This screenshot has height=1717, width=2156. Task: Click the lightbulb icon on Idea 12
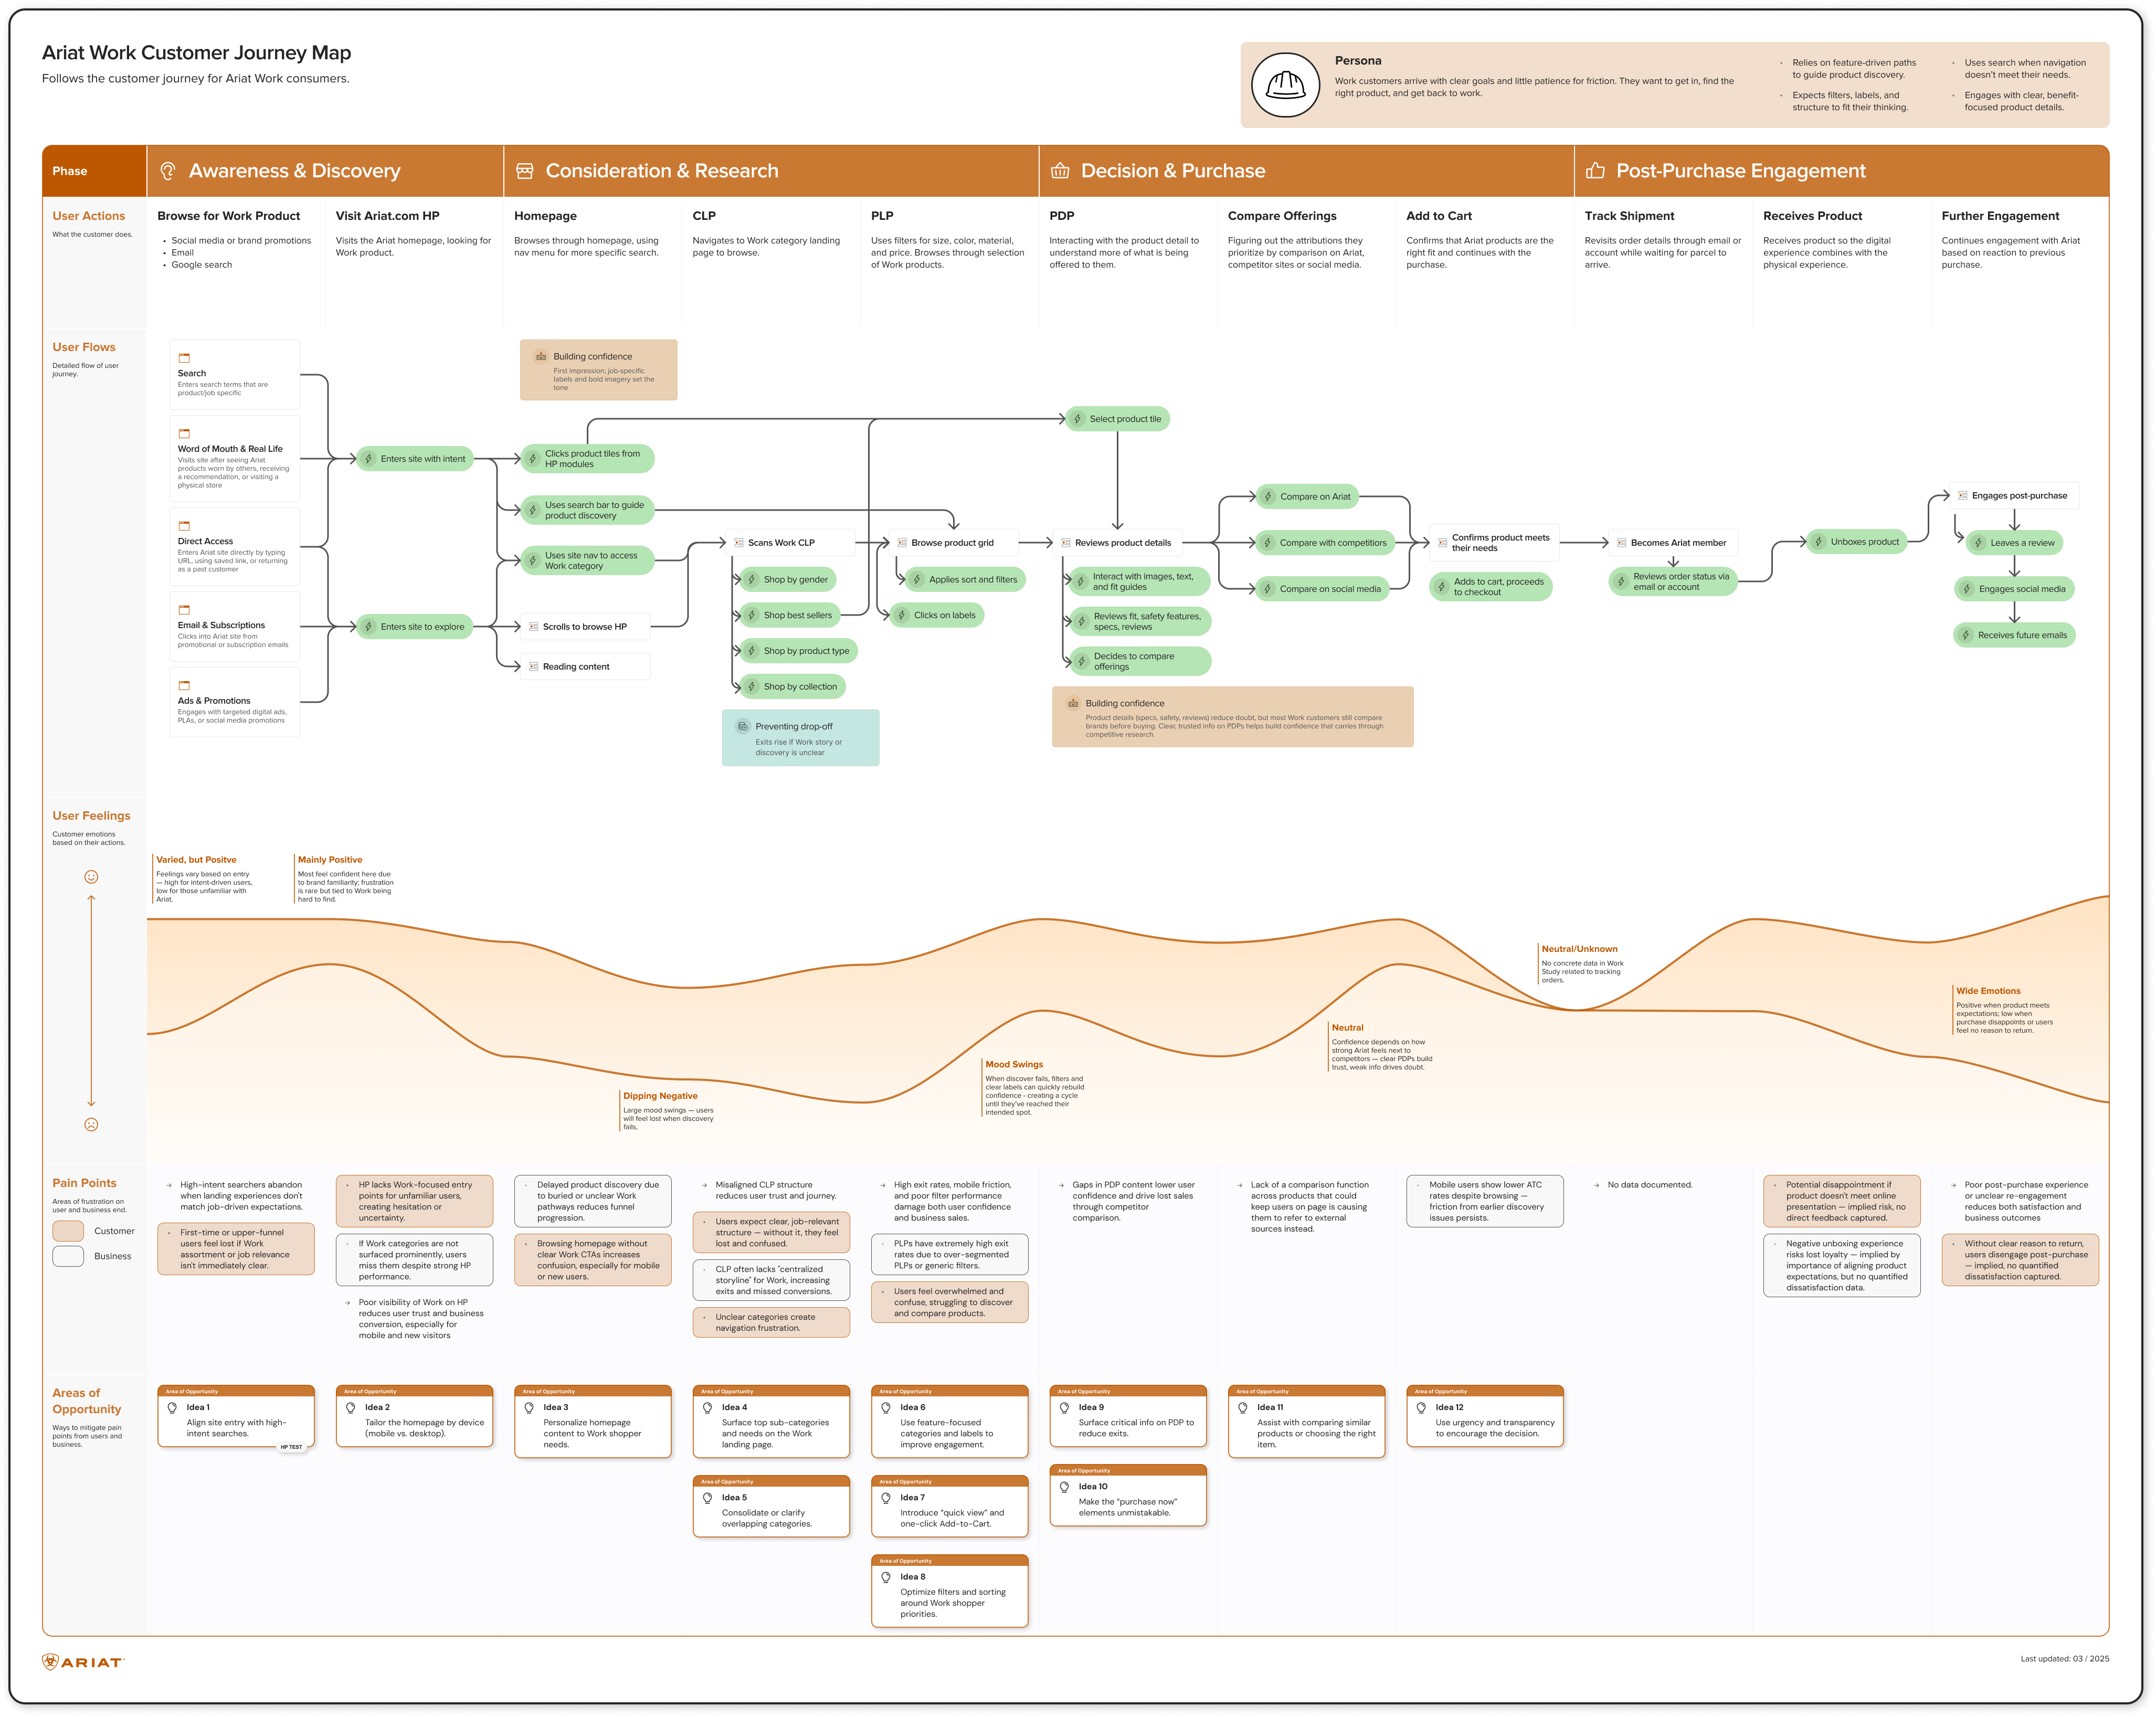[1421, 1407]
